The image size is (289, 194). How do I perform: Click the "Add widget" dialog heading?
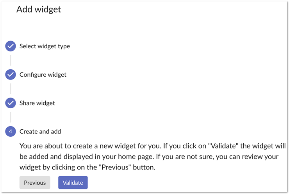point(39,9)
